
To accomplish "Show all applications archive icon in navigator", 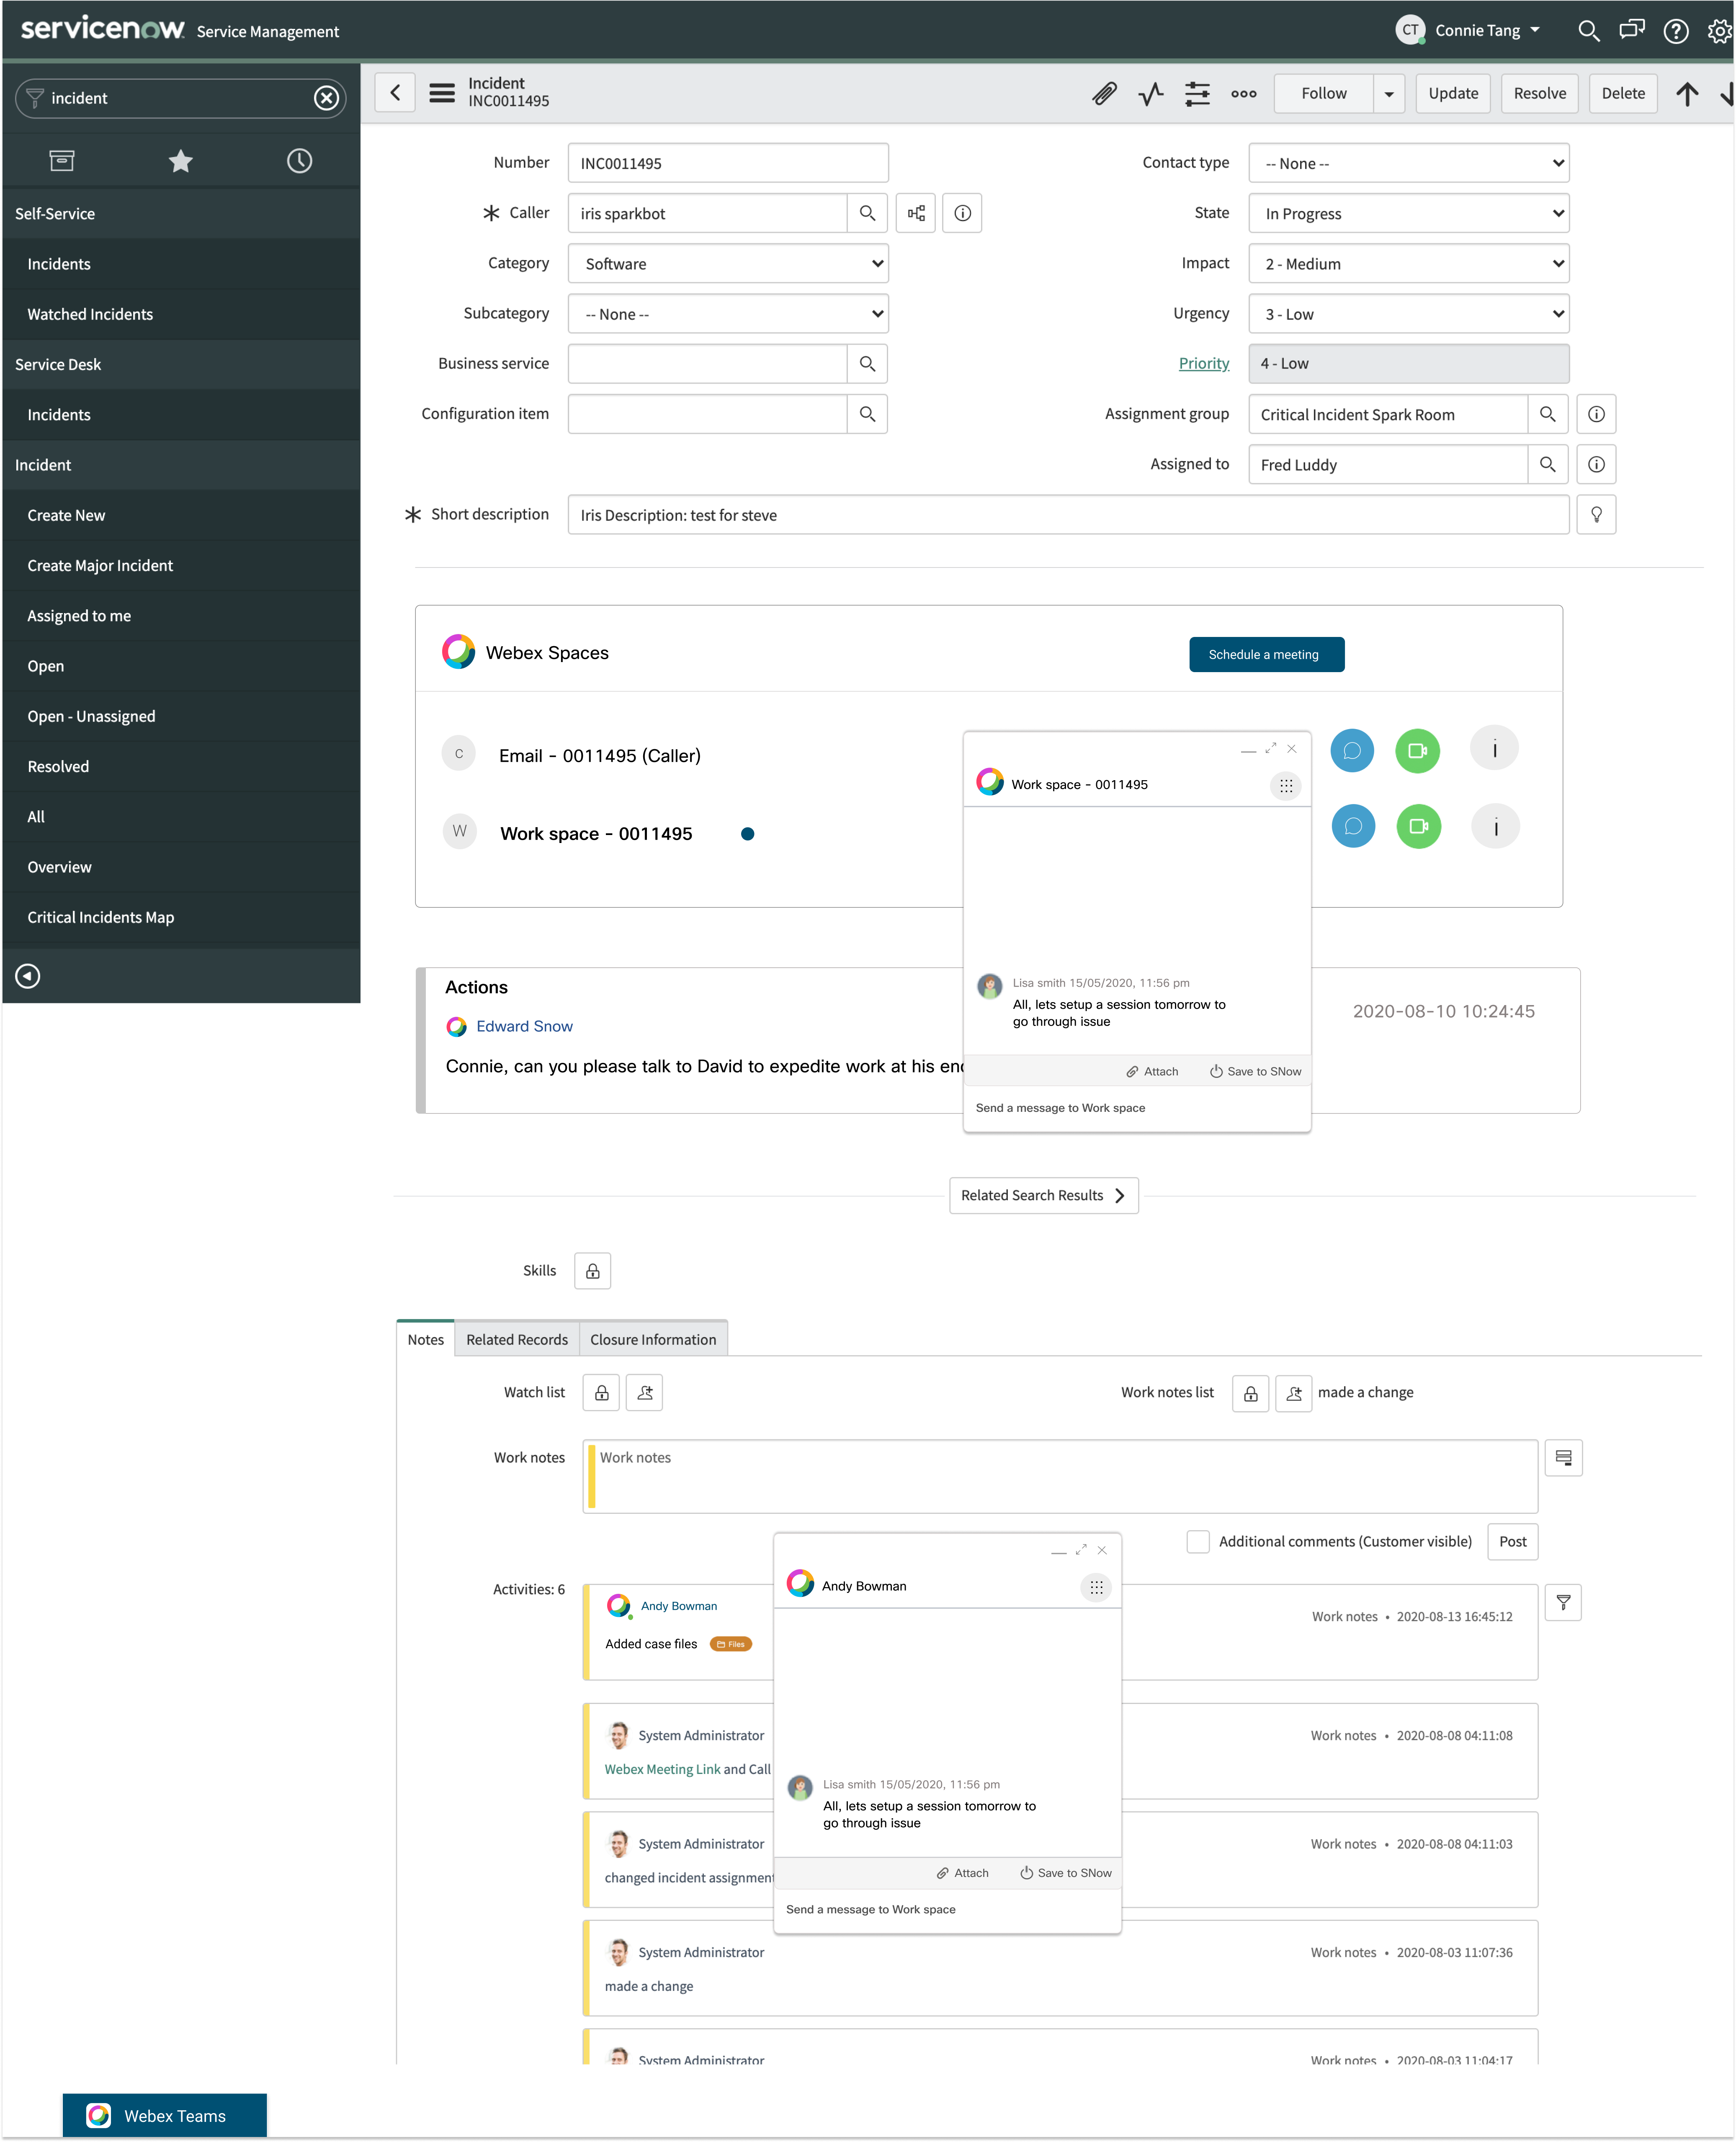I will (x=62, y=161).
